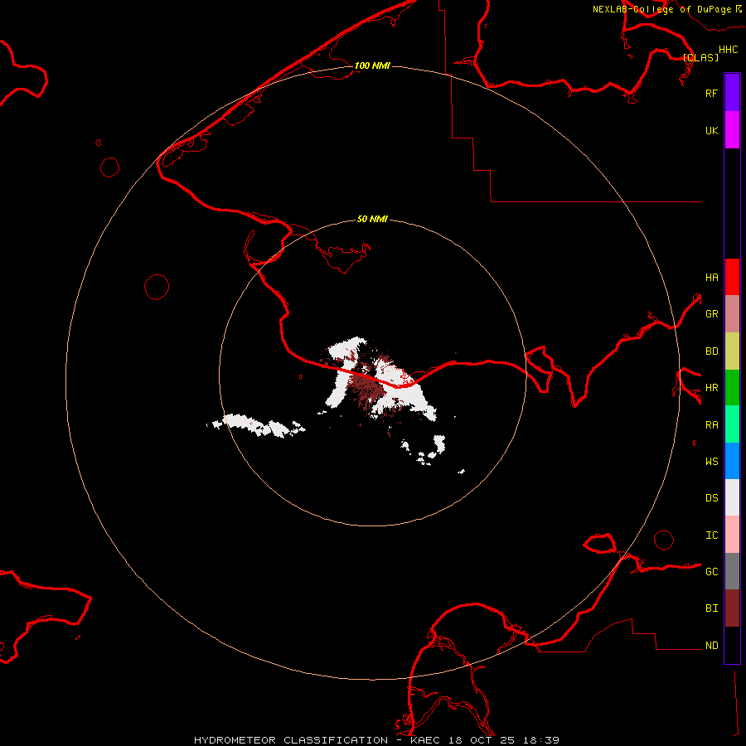Viewport: 746px width, 746px height.
Task: Click the Hydrometeor Classification KAEC title text
Action: pos(377,740)
